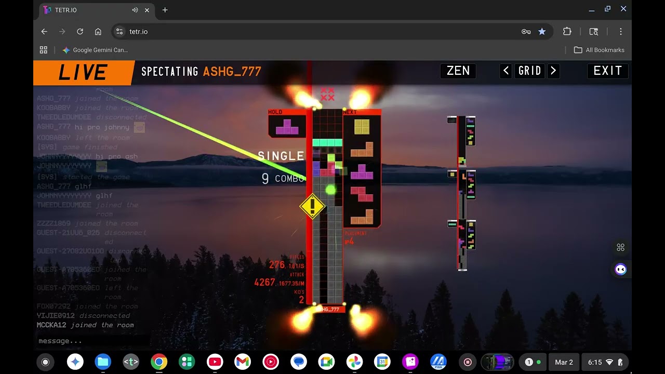
Task: Open notifications indicator showing 1
Action: pyautogui.click(x=533, y=362)
